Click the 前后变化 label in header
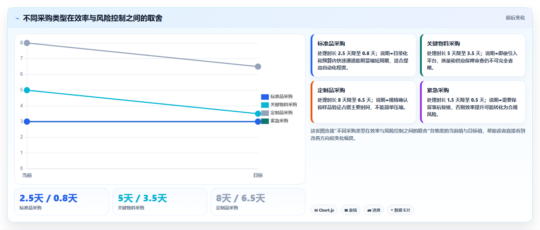This screenshot has height=230, width=540. click(515, 18)
